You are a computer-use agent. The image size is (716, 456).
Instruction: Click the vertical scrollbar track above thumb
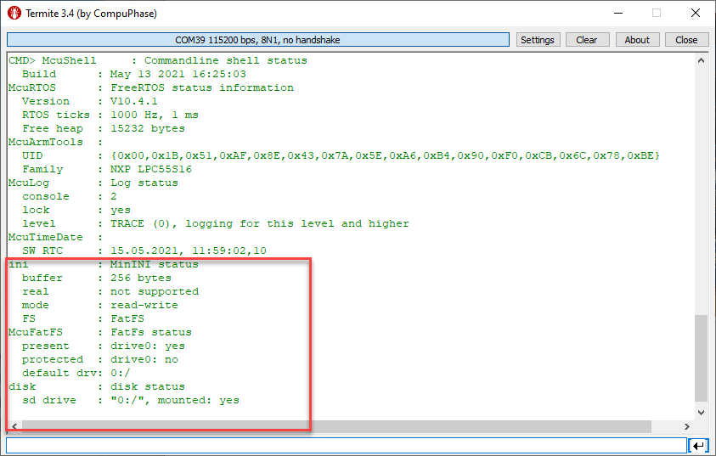[701, 187]
